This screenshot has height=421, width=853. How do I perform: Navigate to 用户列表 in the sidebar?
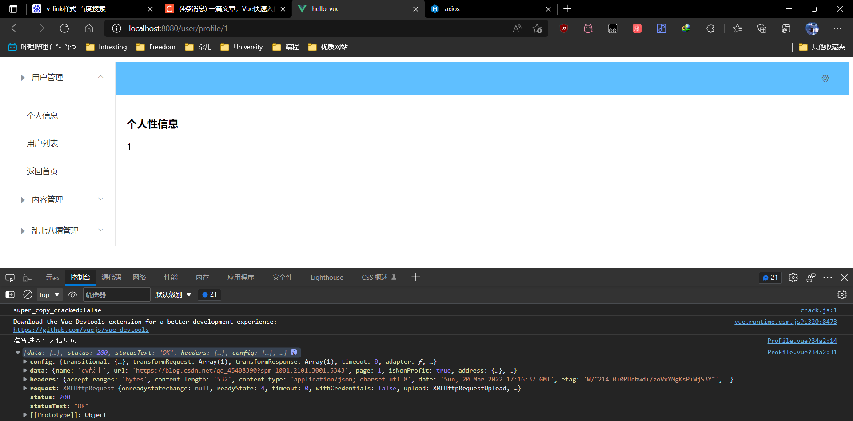(42, 143)
